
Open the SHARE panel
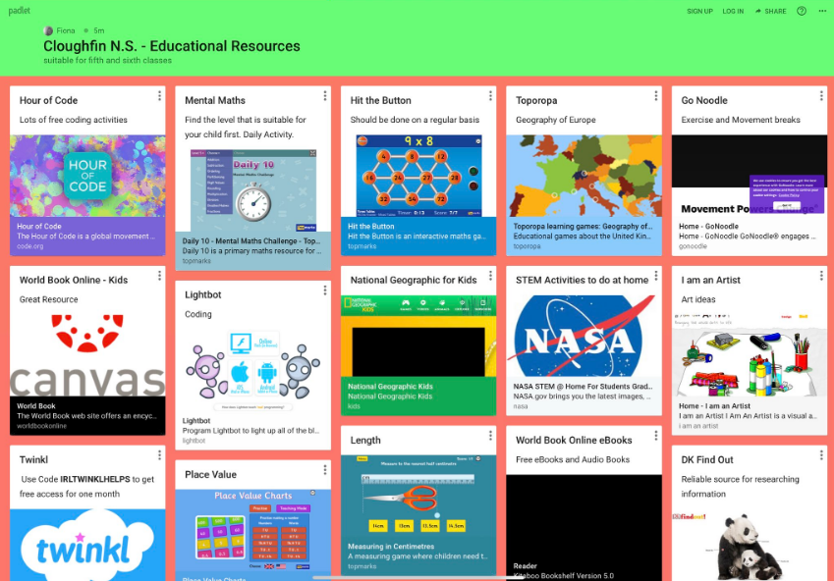(x=772, y=11)
